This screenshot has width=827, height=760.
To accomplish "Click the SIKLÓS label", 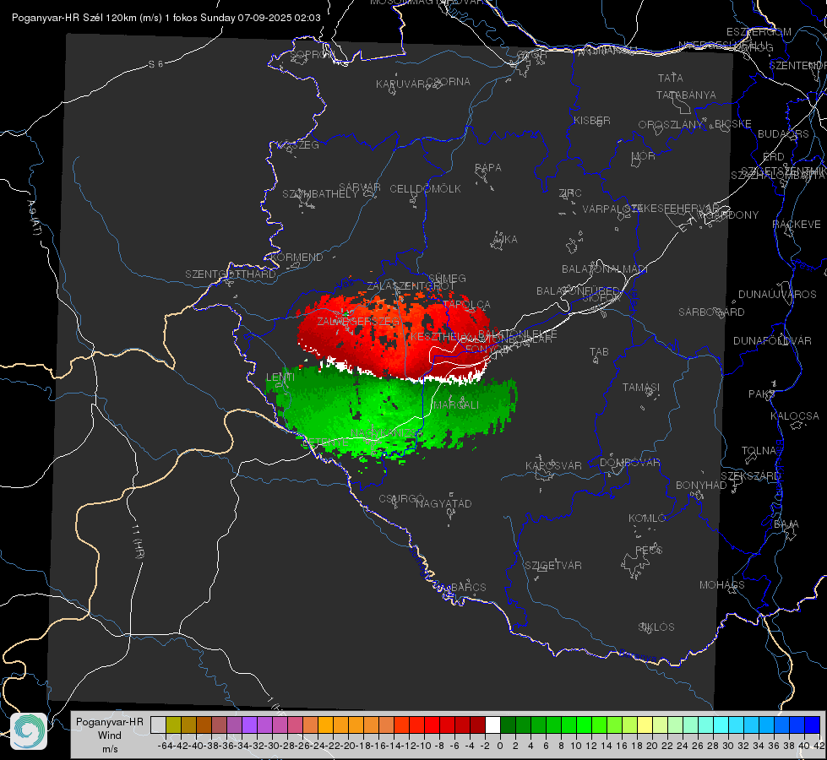I will coord(656,627).
